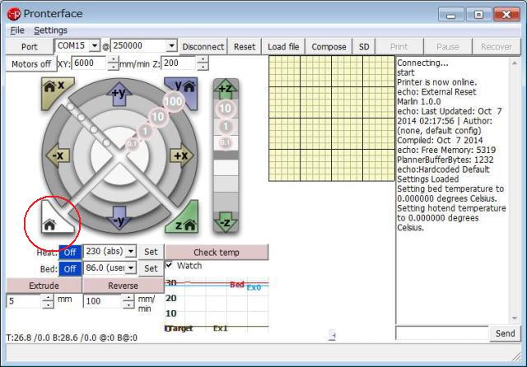Screen dimensions: 527x367
Task: Click the Disconnect button
Action: [x=203, y=47]
